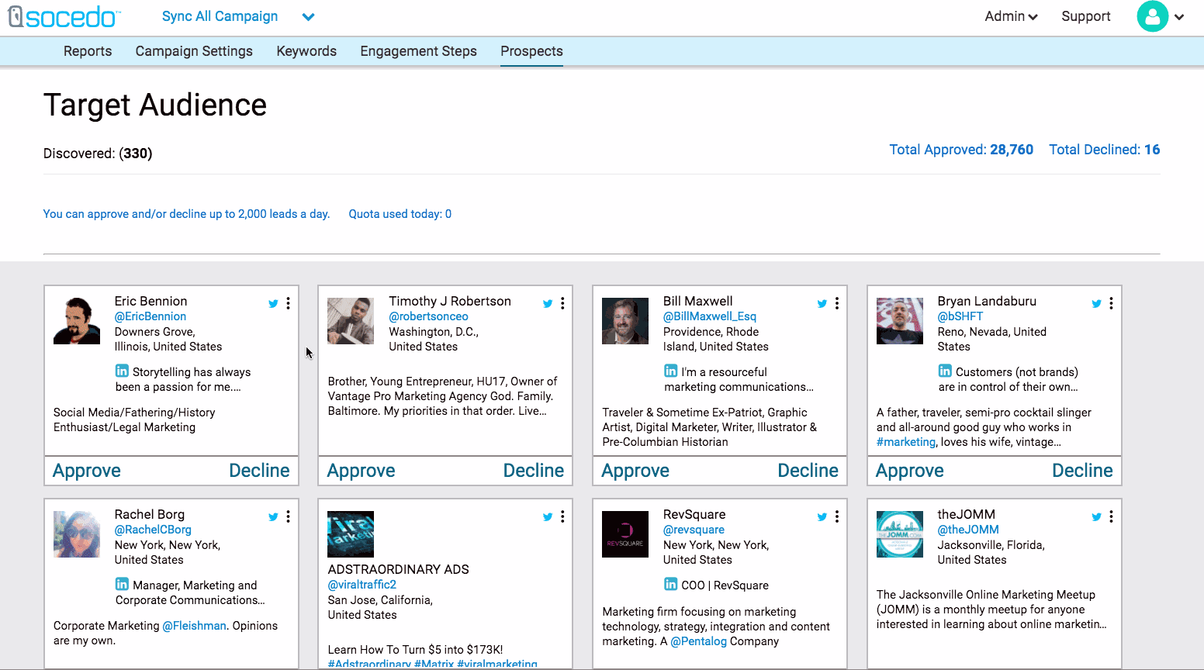
Task: Select the Prospects tab
Action: coord(531,51)
